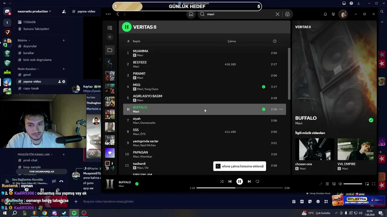Select the track AGIRLASIYO BASIM
Viewport: 387px width, 217px height.
148,96
